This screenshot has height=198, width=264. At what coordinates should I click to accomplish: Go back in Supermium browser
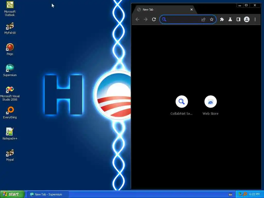[137, 19]
